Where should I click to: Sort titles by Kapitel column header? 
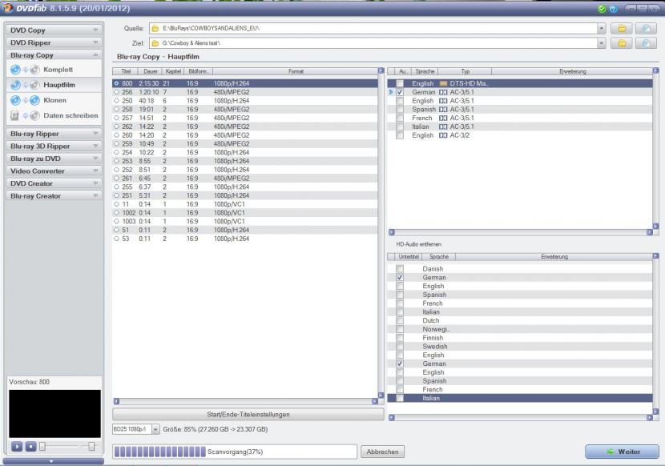tap(173, 71)
